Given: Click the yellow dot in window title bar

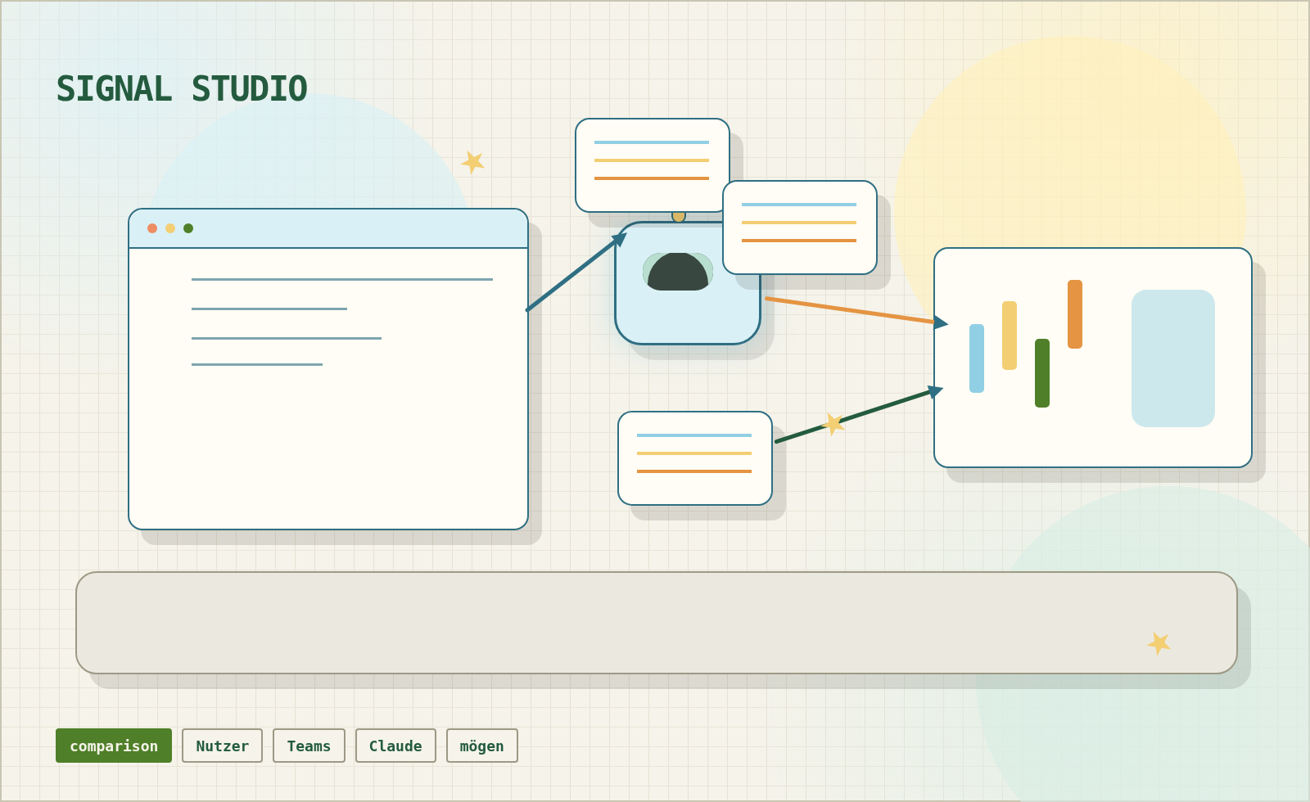Looking at the screenshot, I should pyautogui.click(x=170, y=228).
